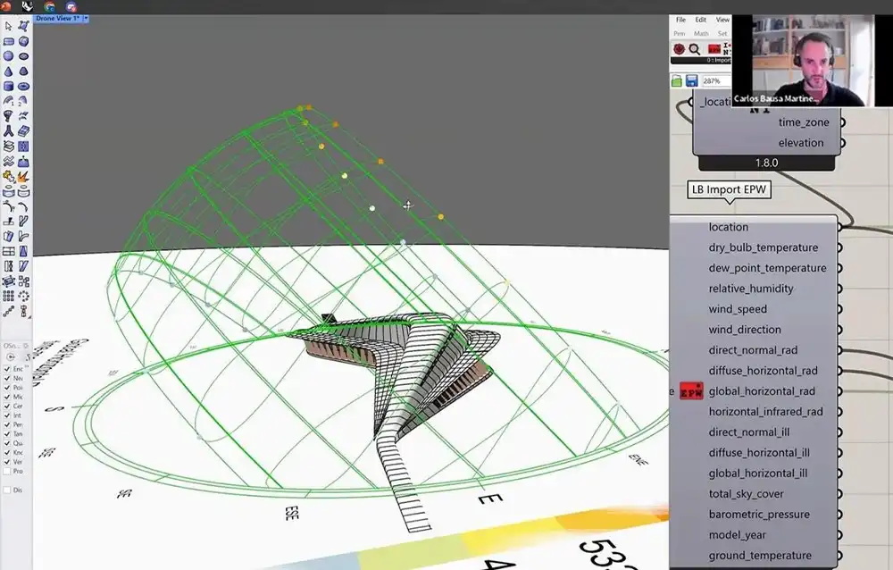Switch to the Prm component tab
893x570 pixels.
click(x=680, y=34)
